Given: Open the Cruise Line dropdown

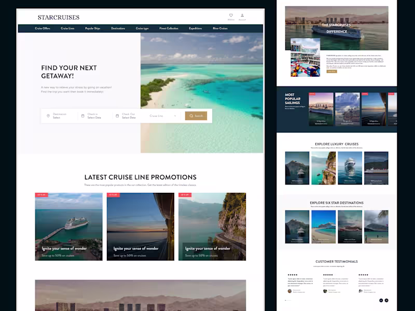Looking at the screenshot, I should (163, 116).
